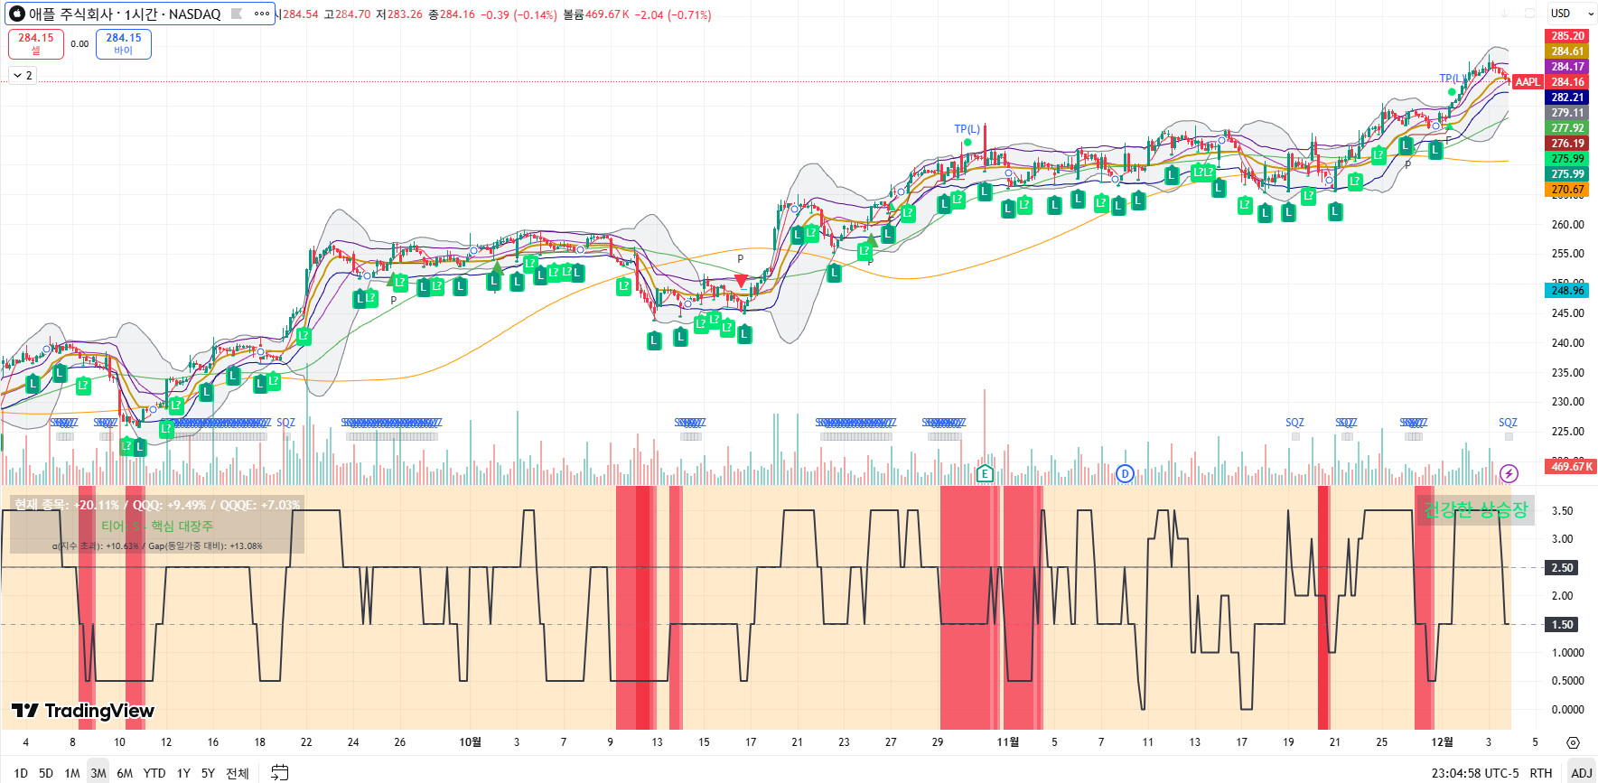Select the 1Y time range

(183, 773)
